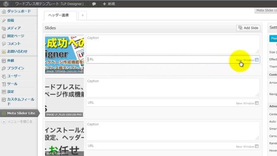
Task: Click third slide Caption text area
Action: click(x=173, y=131)
